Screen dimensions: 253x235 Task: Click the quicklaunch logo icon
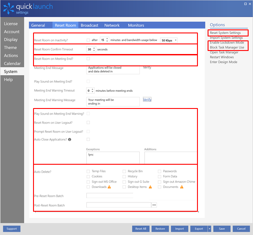(8, 8)
